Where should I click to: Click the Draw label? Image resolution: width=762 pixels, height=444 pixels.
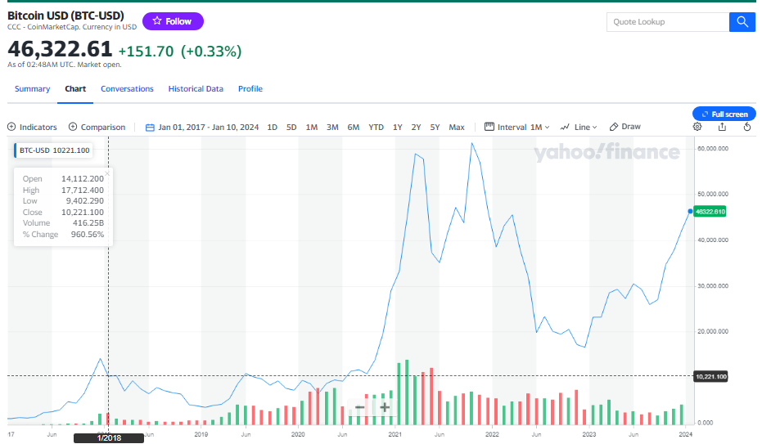631,127
